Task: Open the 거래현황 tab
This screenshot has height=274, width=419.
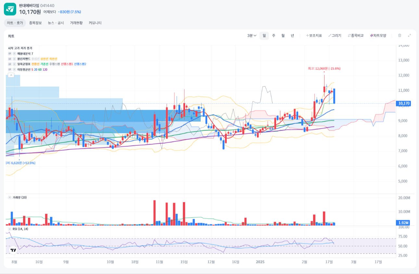Action: [76, 23]
